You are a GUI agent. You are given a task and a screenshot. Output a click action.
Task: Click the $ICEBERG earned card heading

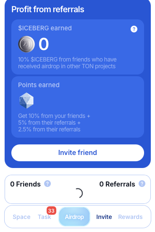45,28
